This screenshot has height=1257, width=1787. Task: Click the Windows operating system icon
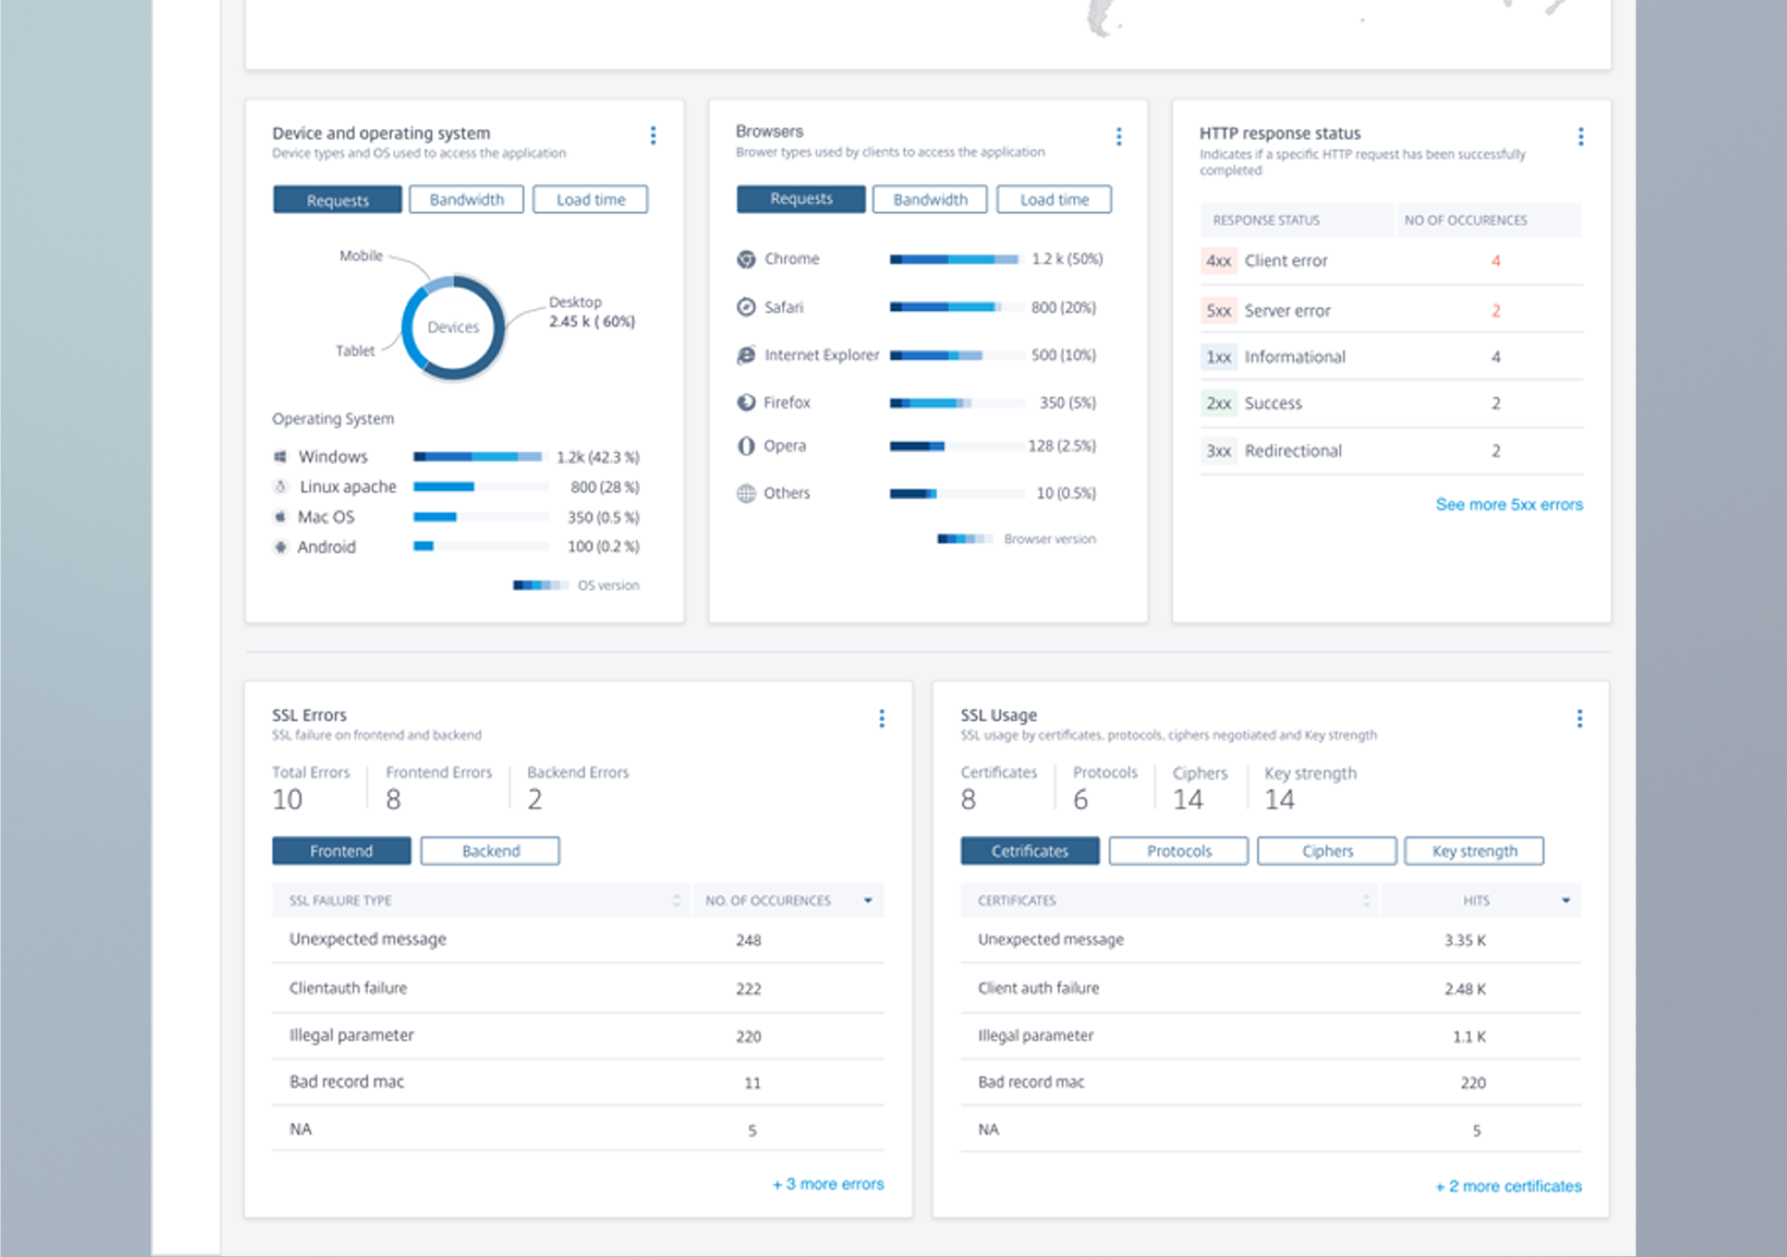(280, 457)
